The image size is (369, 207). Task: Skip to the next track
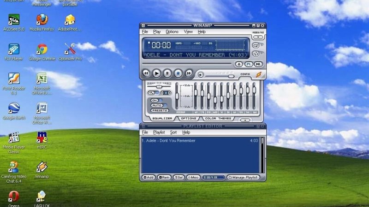(x=189, y=73)
